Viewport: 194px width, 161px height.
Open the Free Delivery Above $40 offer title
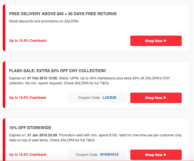tap(63, 14)
